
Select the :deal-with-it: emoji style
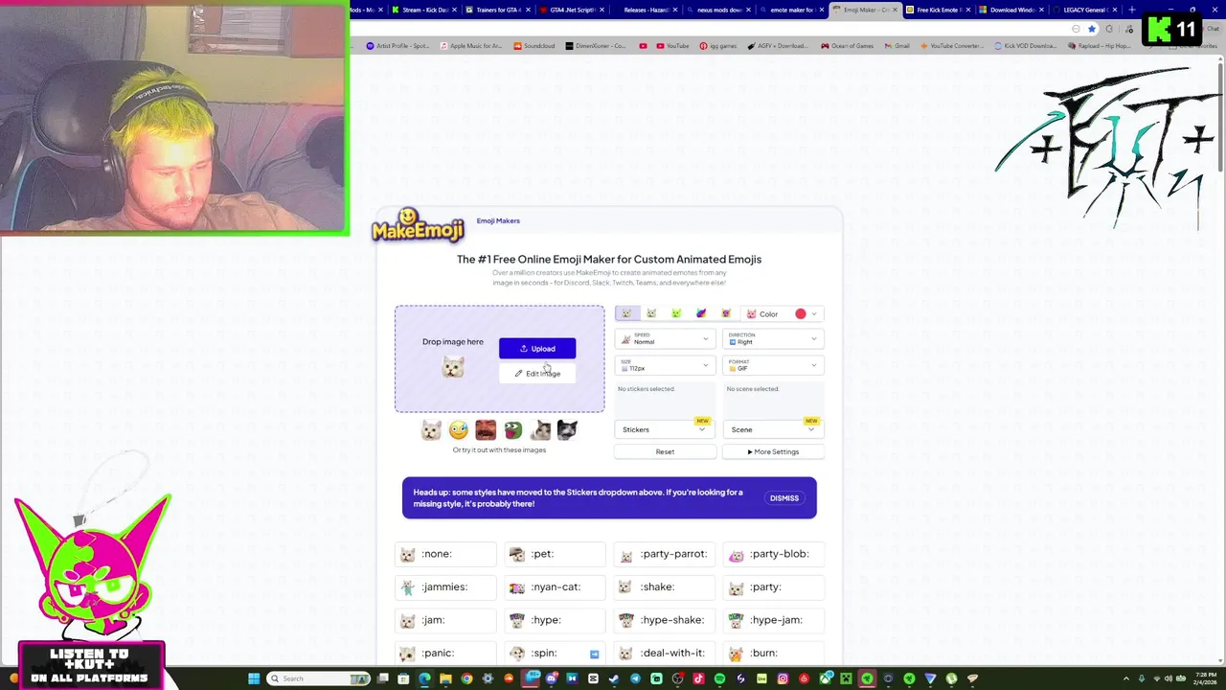coord(664,654)
